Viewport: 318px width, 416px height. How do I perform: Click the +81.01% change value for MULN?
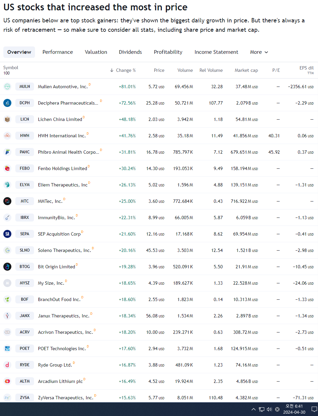pyautogui.click(x=127, y=87)
